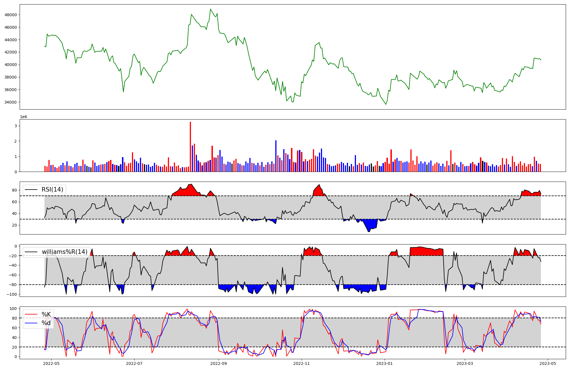
Task: Click the 2022-05 x-axis date label
Action: [51, 363]
